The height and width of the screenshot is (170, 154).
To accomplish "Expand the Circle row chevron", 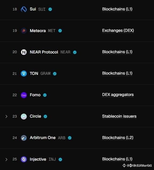I will coord(6,117).
